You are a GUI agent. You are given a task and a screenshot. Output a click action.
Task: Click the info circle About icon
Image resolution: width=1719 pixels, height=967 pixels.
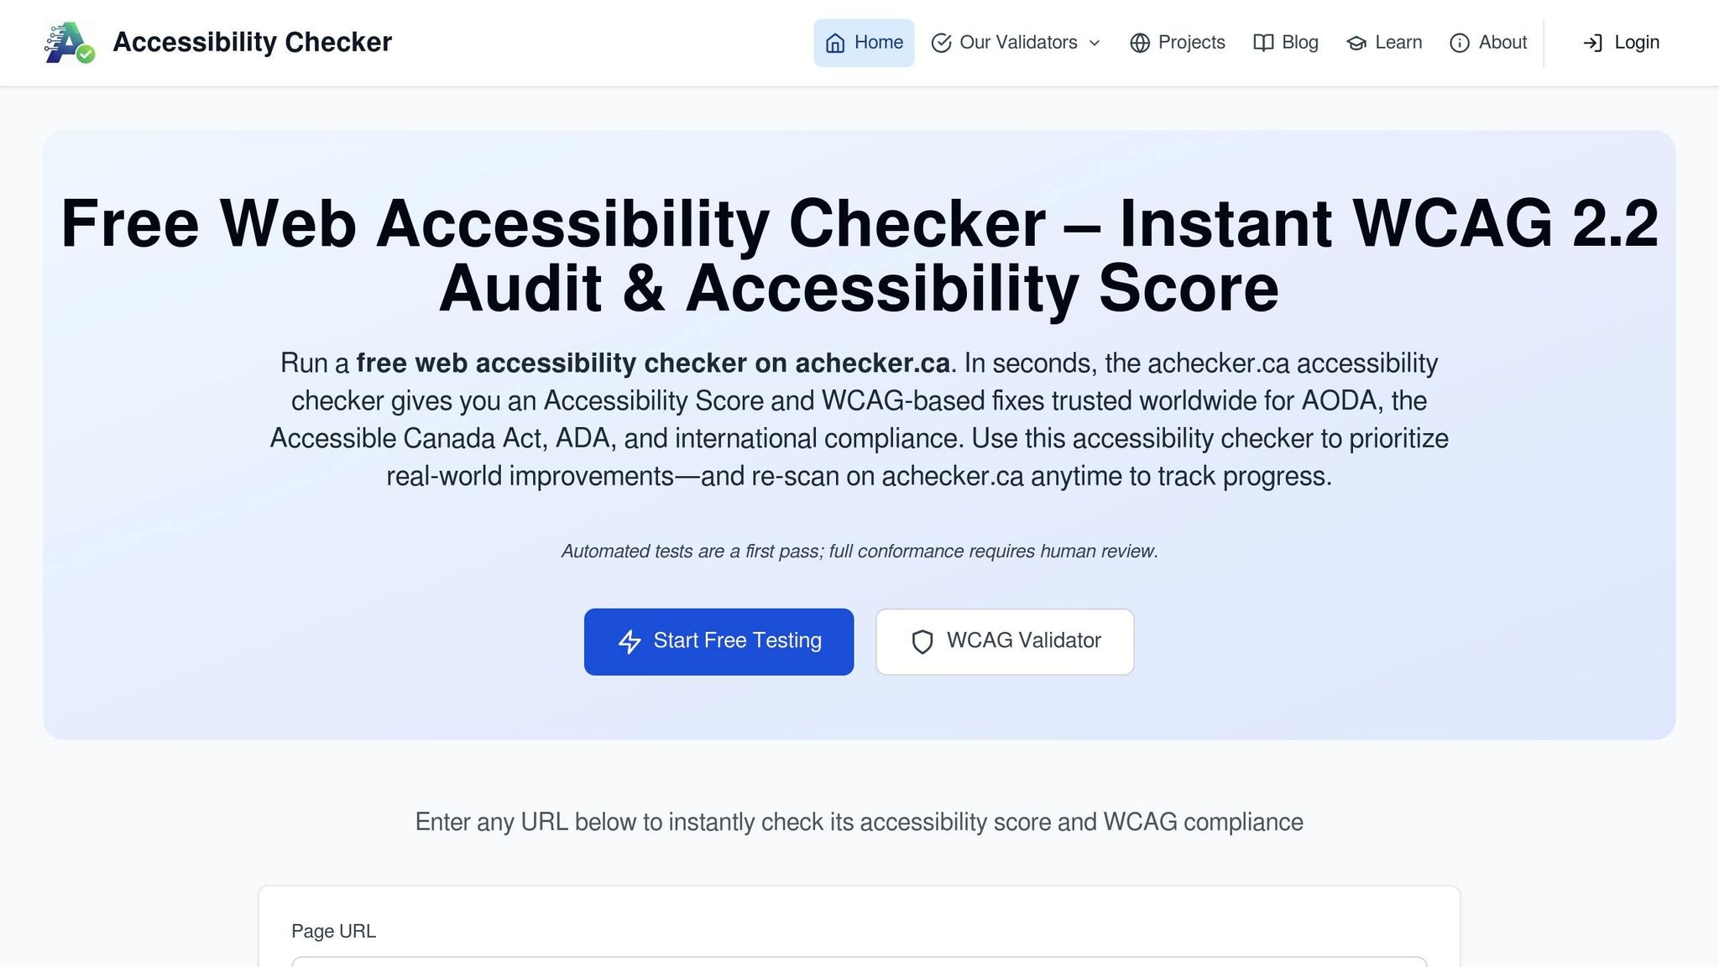(1460, 43)
